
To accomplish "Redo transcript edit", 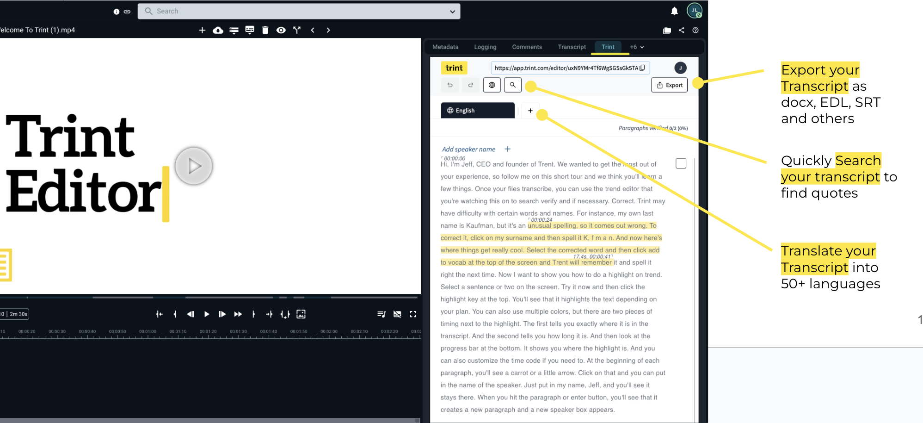I will coord(471,85).
